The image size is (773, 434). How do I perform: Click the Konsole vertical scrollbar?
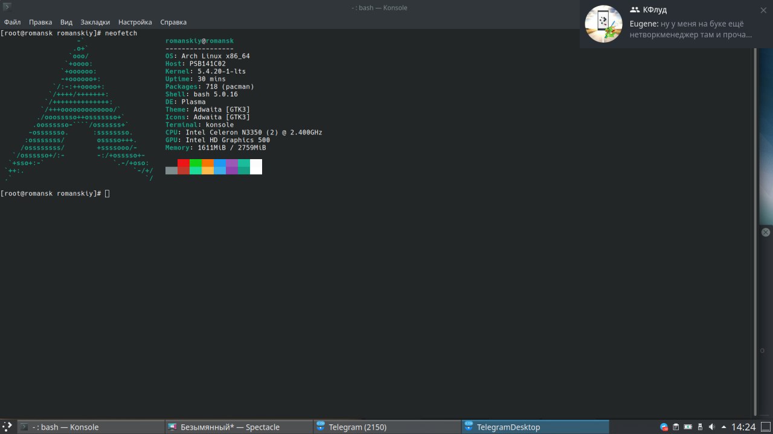[x=756, y=232]
